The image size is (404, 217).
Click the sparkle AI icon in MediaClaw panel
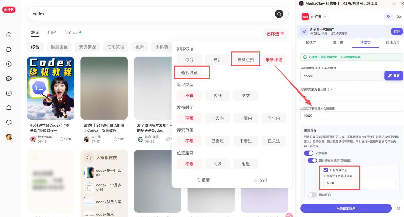(x=389, y=17)
